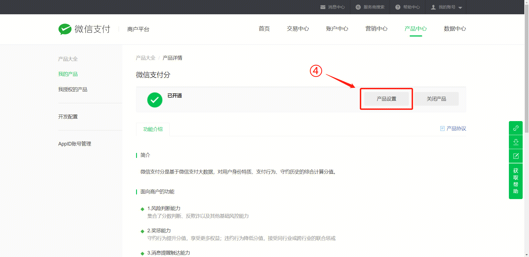Image resolution: width=529 pixels, height=257 pixels.
Task: Open 交易中心 menu
Action: [x=298, y=29]
